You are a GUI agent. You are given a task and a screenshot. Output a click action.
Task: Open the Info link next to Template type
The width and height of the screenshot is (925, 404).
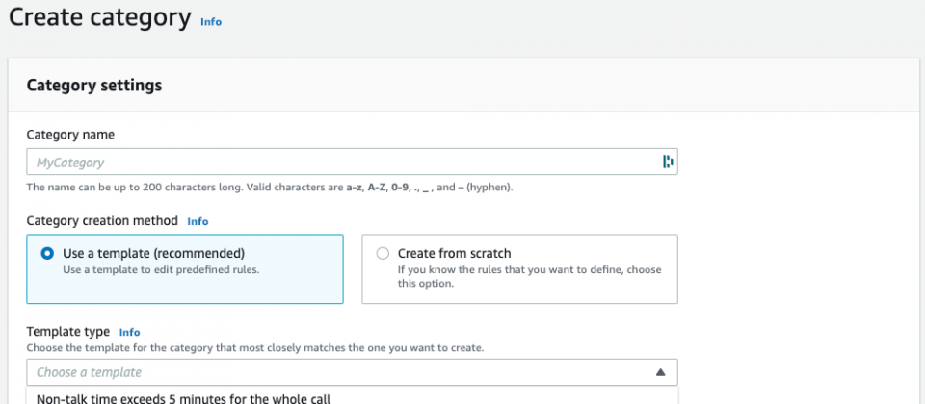pos(130,332)
